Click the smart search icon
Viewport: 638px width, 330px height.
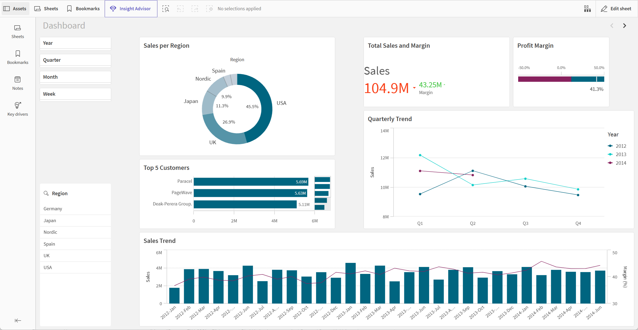[x=166, y=8]
